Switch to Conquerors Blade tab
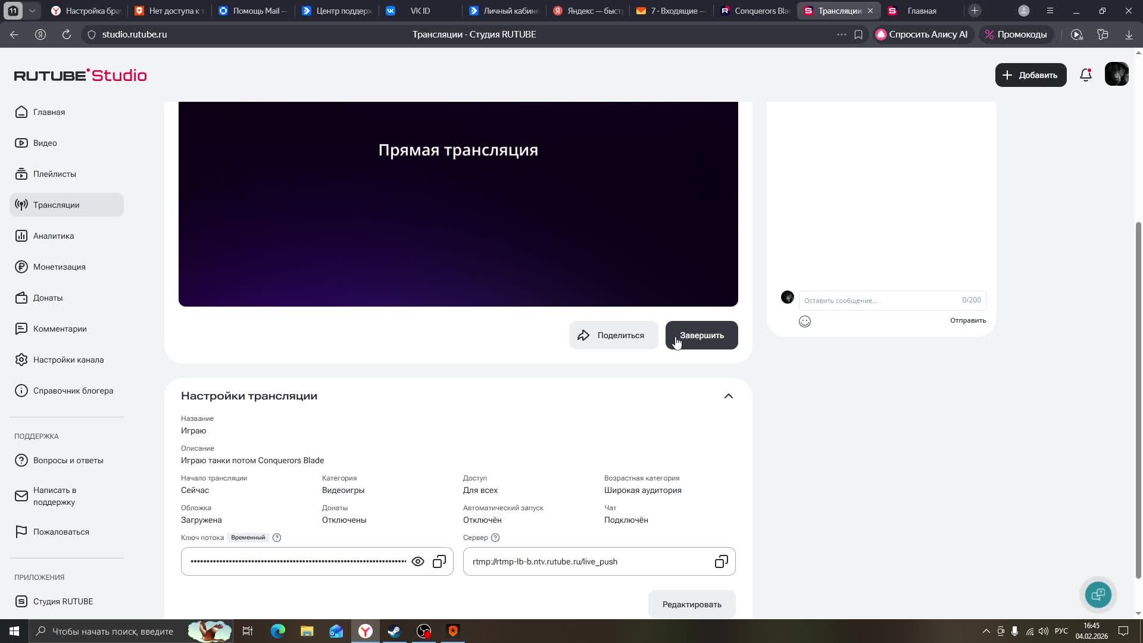This screenshot has height=643, width=1143. [x=755, y=11]
